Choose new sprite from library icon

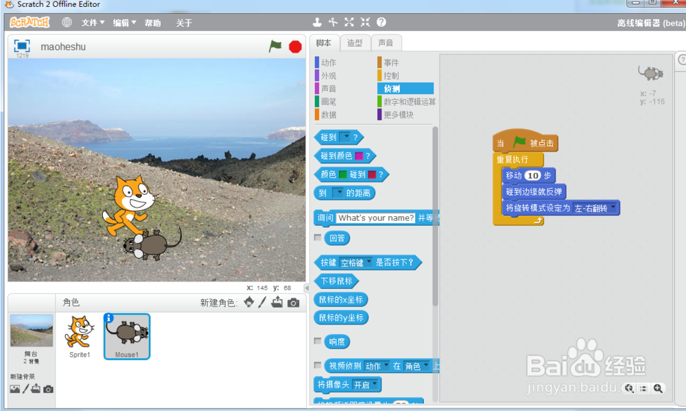pos(249,302)
